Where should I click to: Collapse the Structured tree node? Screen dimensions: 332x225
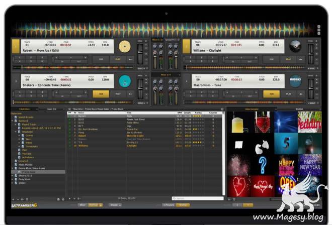(x=16, y=132)
